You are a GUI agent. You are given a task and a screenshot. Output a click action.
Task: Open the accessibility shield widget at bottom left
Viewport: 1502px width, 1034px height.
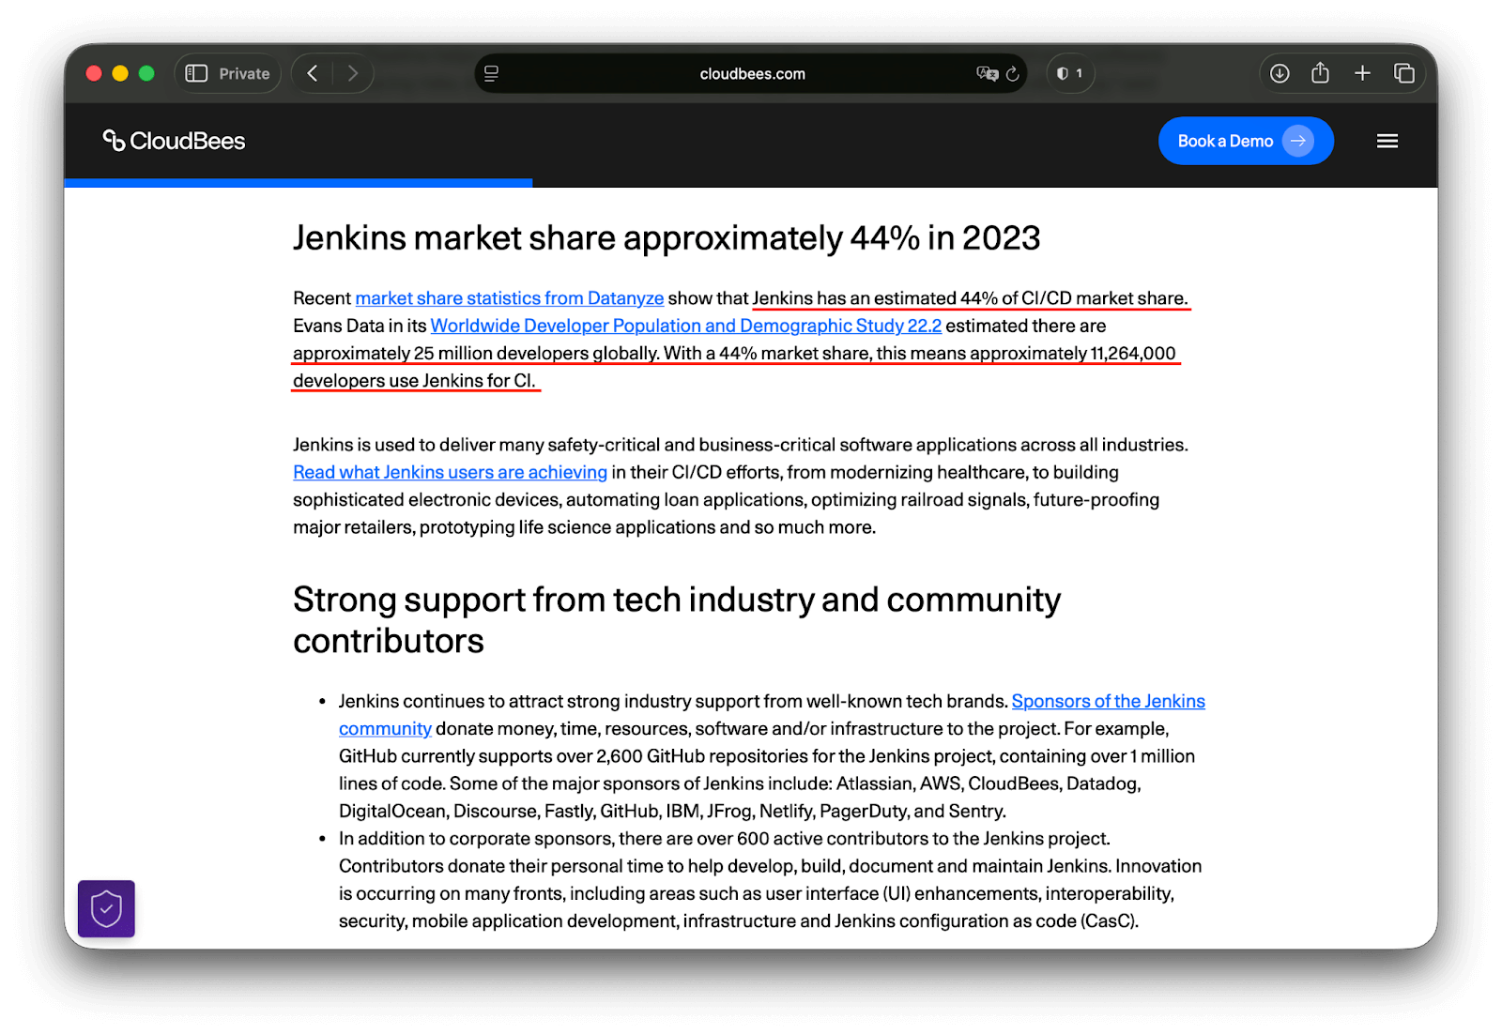coord(106,908)
